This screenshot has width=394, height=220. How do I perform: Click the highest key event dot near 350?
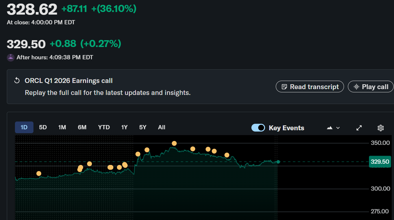(x=174, y=143)
